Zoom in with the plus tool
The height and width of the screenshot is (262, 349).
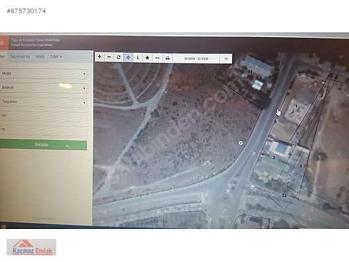click(x=100, y=57)
